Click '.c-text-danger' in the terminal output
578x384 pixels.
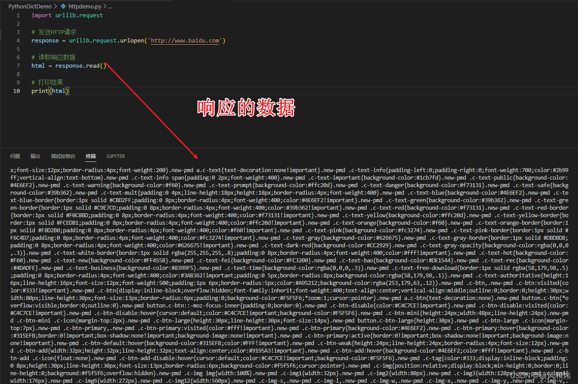383,185
